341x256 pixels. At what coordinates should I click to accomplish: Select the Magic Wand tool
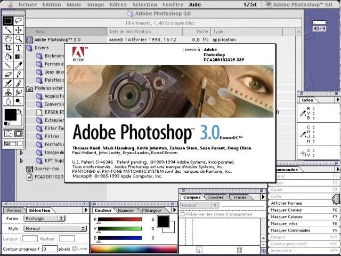[x=8, y=30]
